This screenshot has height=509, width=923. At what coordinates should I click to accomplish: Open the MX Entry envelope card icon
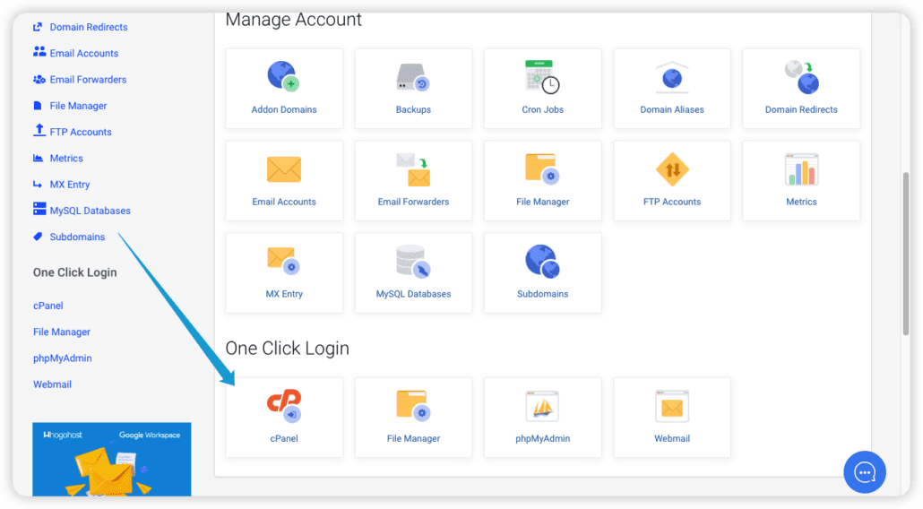click(284, 261)
